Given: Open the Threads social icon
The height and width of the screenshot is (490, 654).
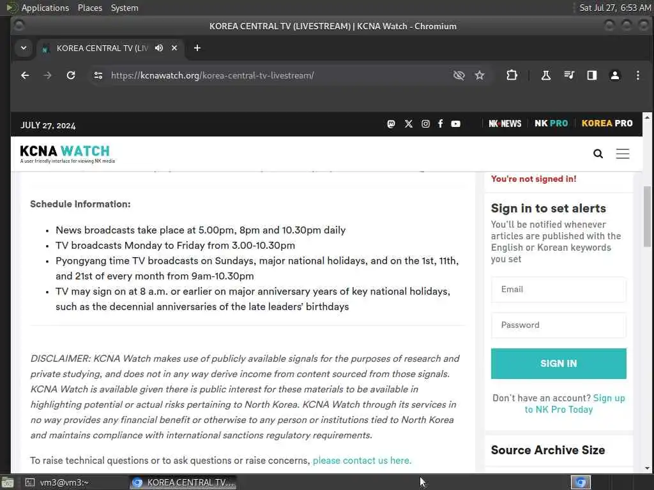Looking at the screenshot, I should point(391,124).
